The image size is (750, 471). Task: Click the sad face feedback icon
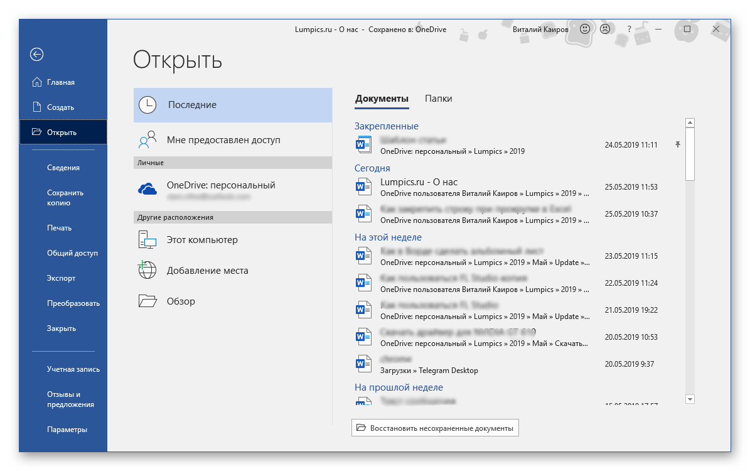pyautogui.click(x=605, y=29)
